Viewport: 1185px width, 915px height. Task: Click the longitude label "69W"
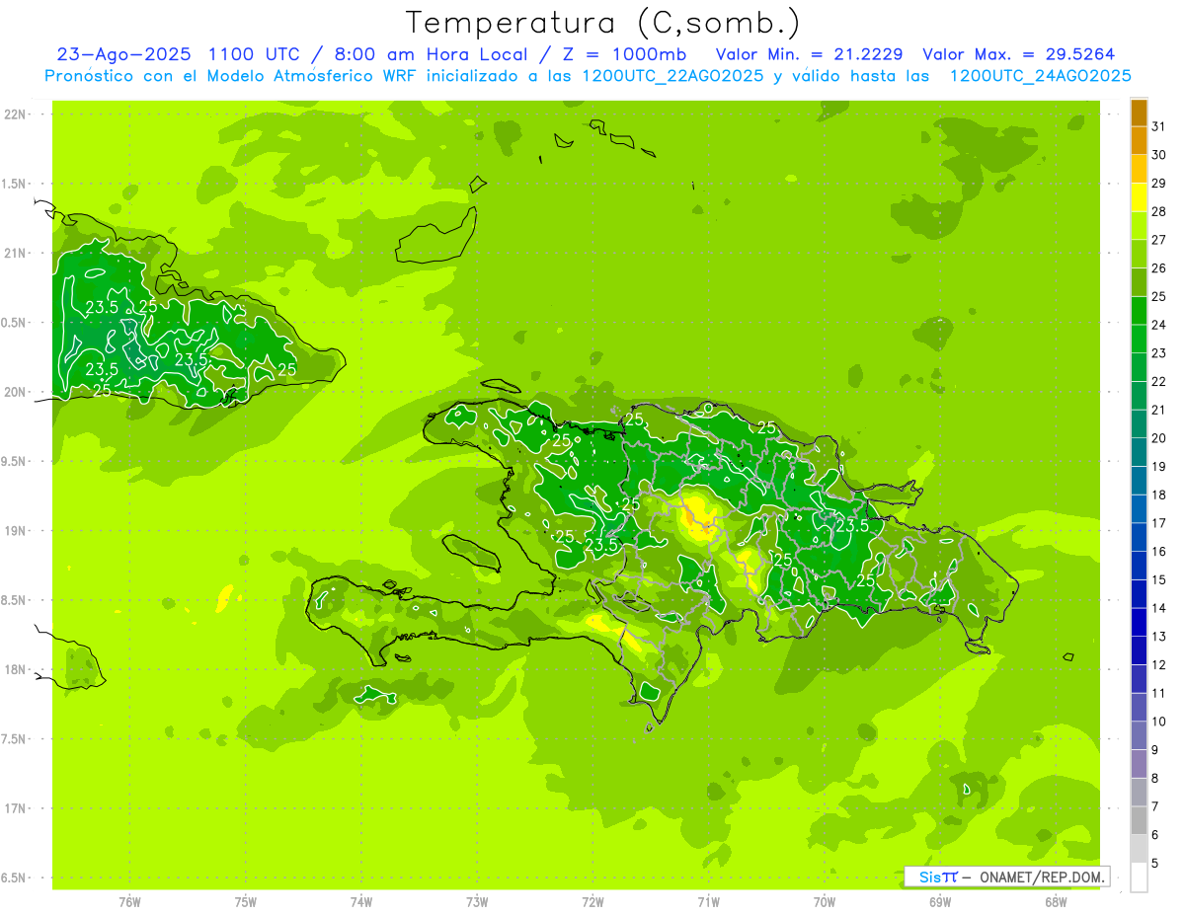point(940,902)
